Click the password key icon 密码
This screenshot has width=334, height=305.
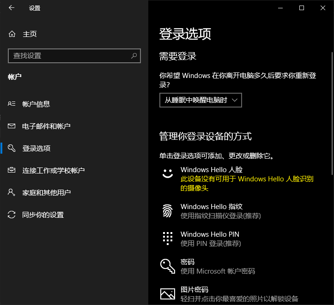pyautogui.click(x=168, y=266)
